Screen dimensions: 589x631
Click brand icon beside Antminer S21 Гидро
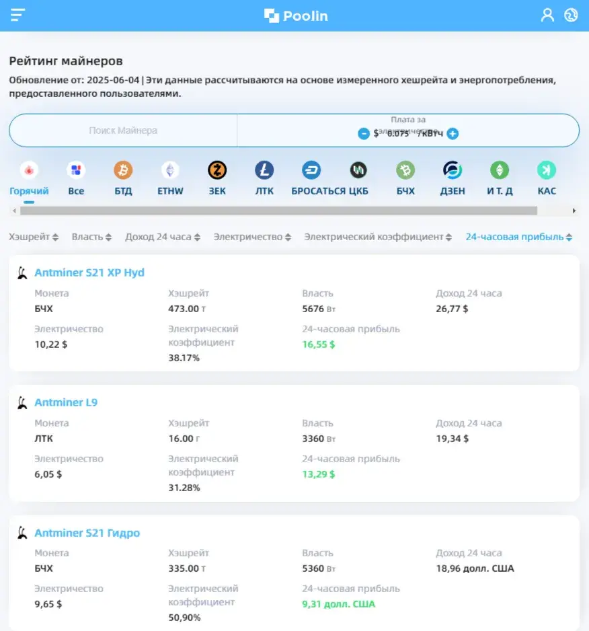tap(23, 533)
